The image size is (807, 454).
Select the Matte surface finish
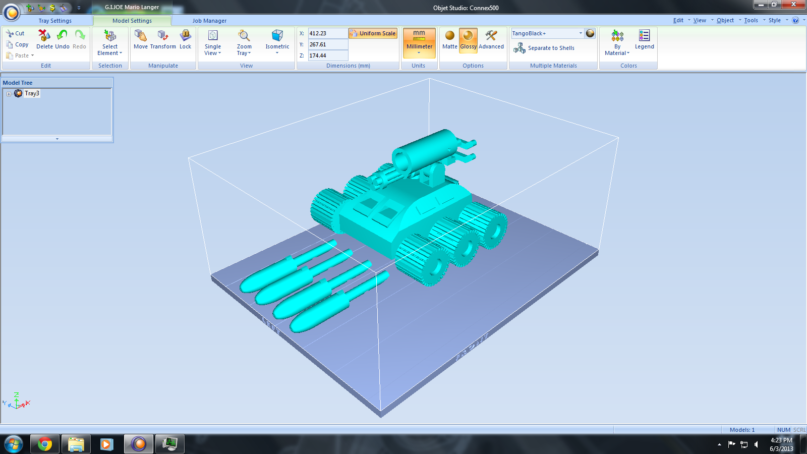pos(450,40)
